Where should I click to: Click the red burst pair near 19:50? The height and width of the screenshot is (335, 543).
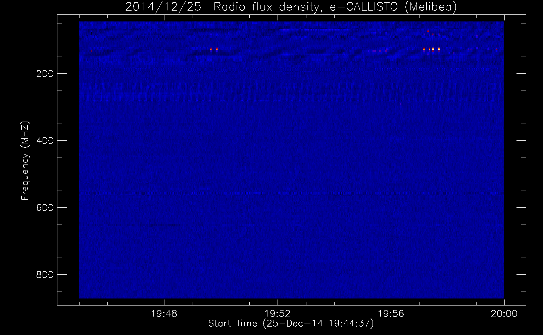click(x=214, y=49)
